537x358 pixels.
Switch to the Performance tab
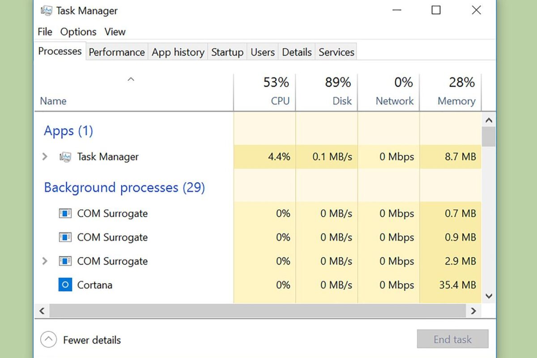tap(116, 52)
